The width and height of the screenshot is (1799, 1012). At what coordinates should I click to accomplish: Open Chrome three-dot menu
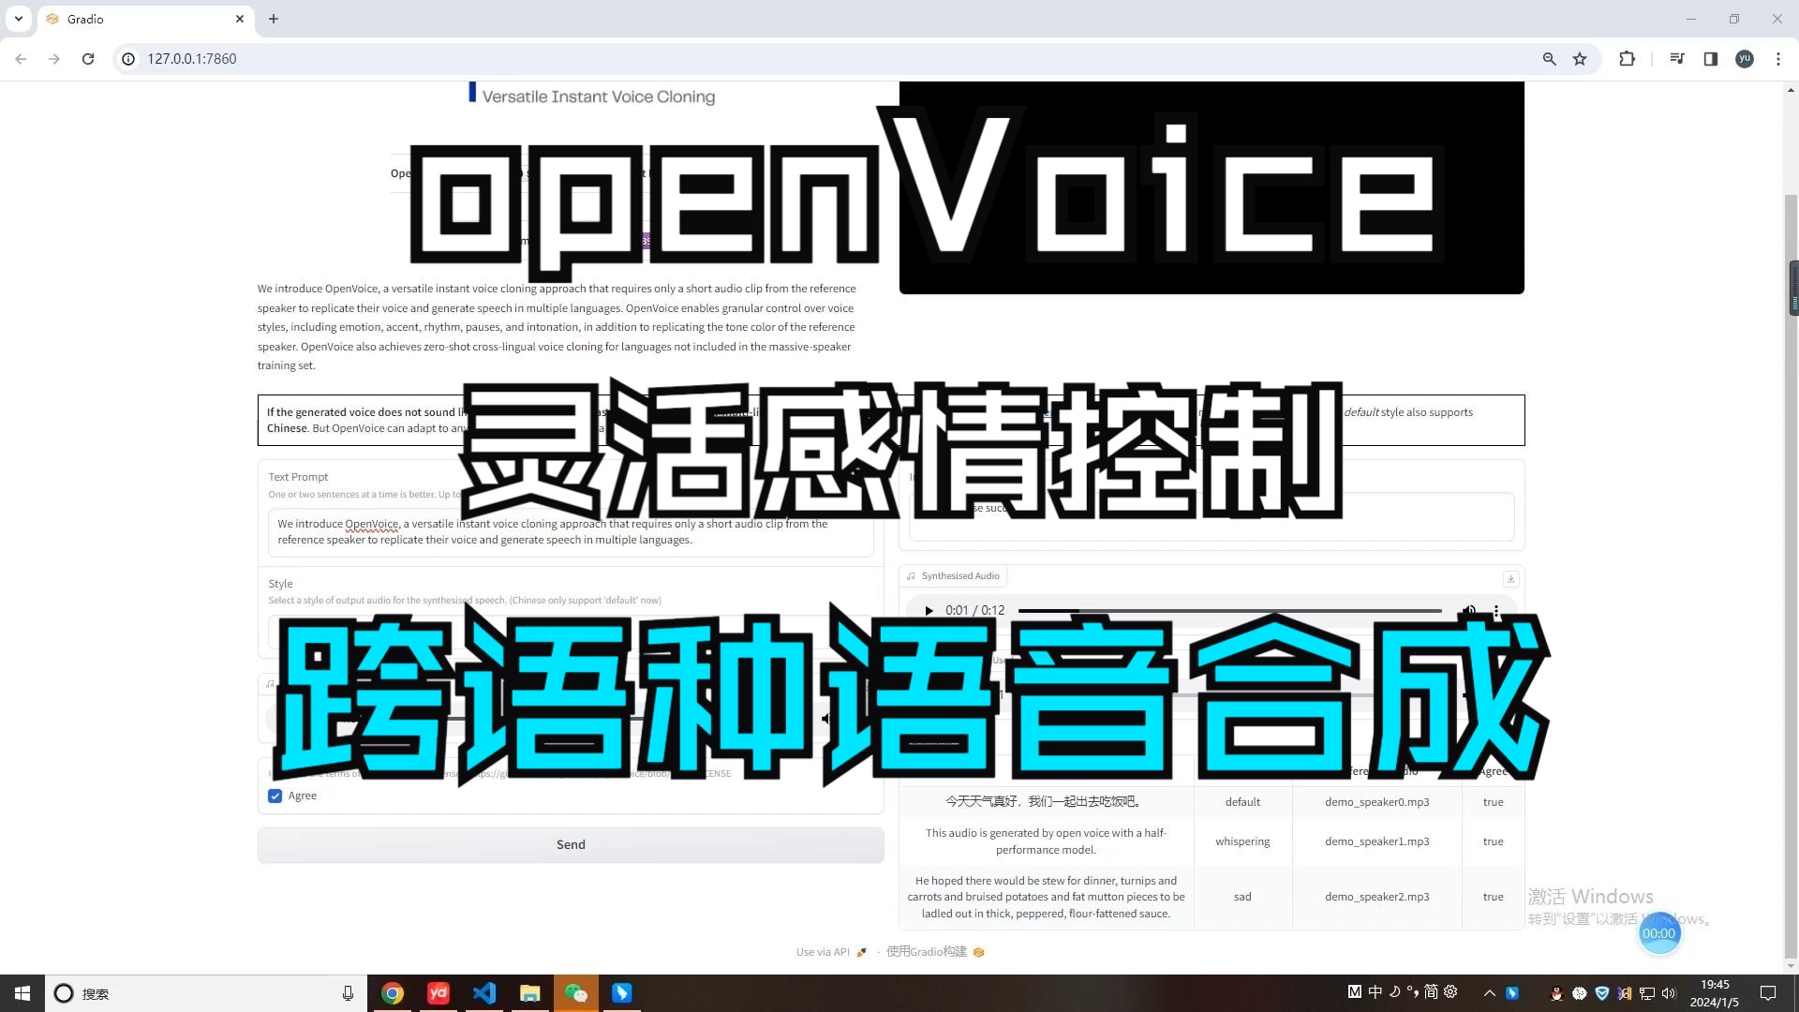point(1777,58)
